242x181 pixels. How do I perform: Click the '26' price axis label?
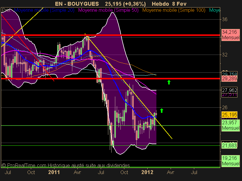coord(224,107)
